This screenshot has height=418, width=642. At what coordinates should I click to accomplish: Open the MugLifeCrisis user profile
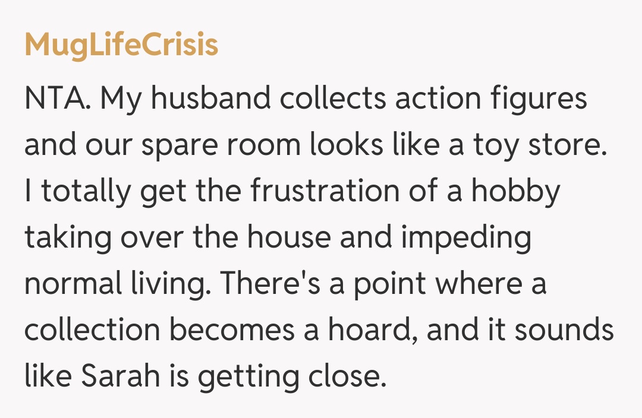(x=121, y=46)
